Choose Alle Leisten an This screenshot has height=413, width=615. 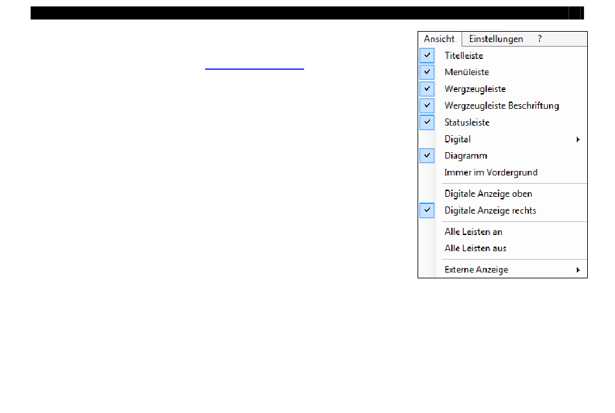point(503,232)
